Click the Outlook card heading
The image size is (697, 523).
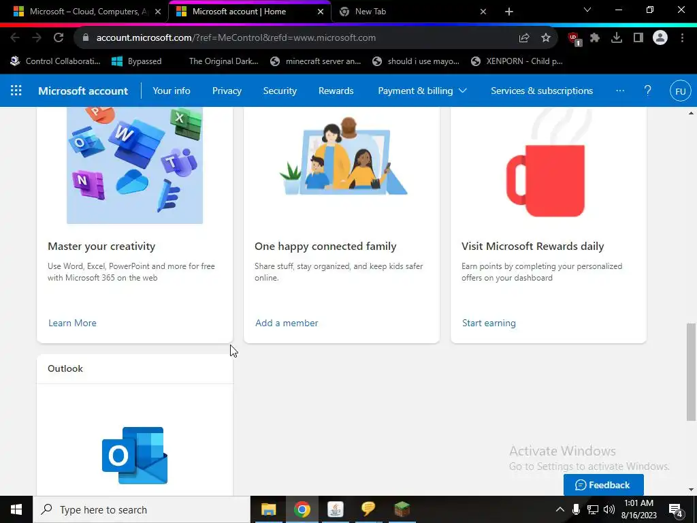coord(65,368)
